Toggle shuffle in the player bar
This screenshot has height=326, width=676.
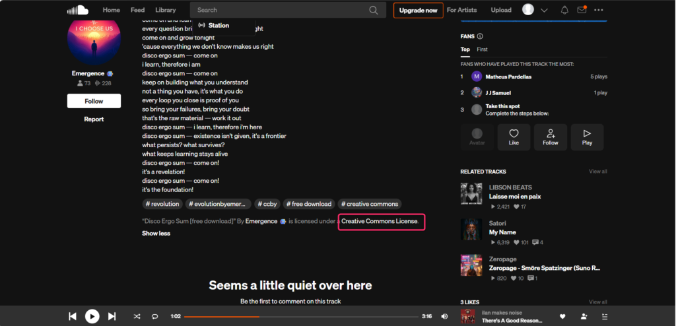pos(137,317)
